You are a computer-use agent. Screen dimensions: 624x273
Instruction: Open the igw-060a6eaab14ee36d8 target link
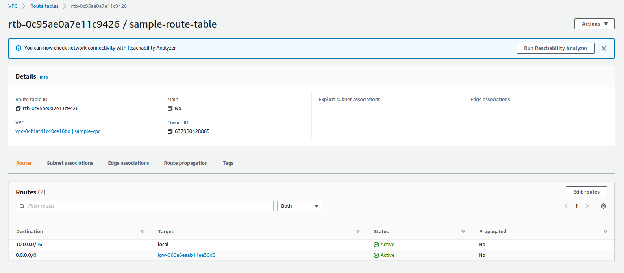click(187, 255)
